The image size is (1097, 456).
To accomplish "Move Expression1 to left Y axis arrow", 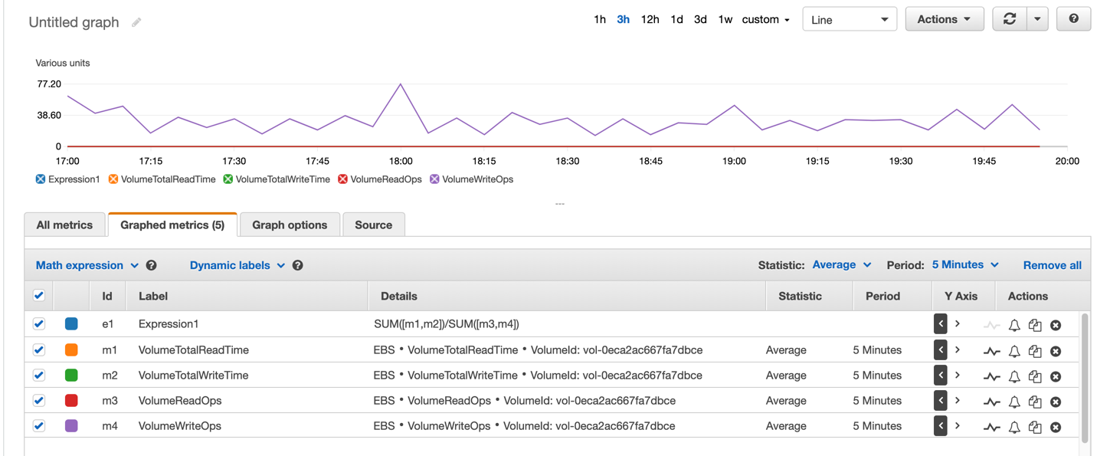I will 941,324.
